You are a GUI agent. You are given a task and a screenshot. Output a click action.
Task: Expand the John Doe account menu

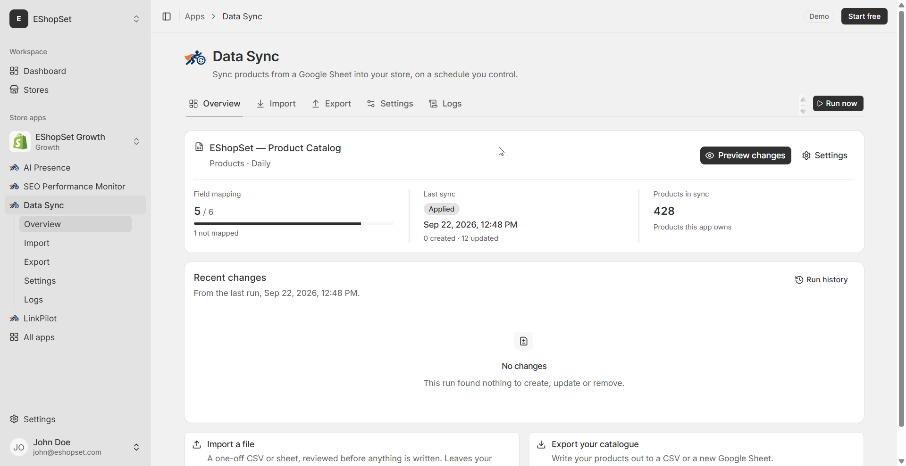point(136,447)
